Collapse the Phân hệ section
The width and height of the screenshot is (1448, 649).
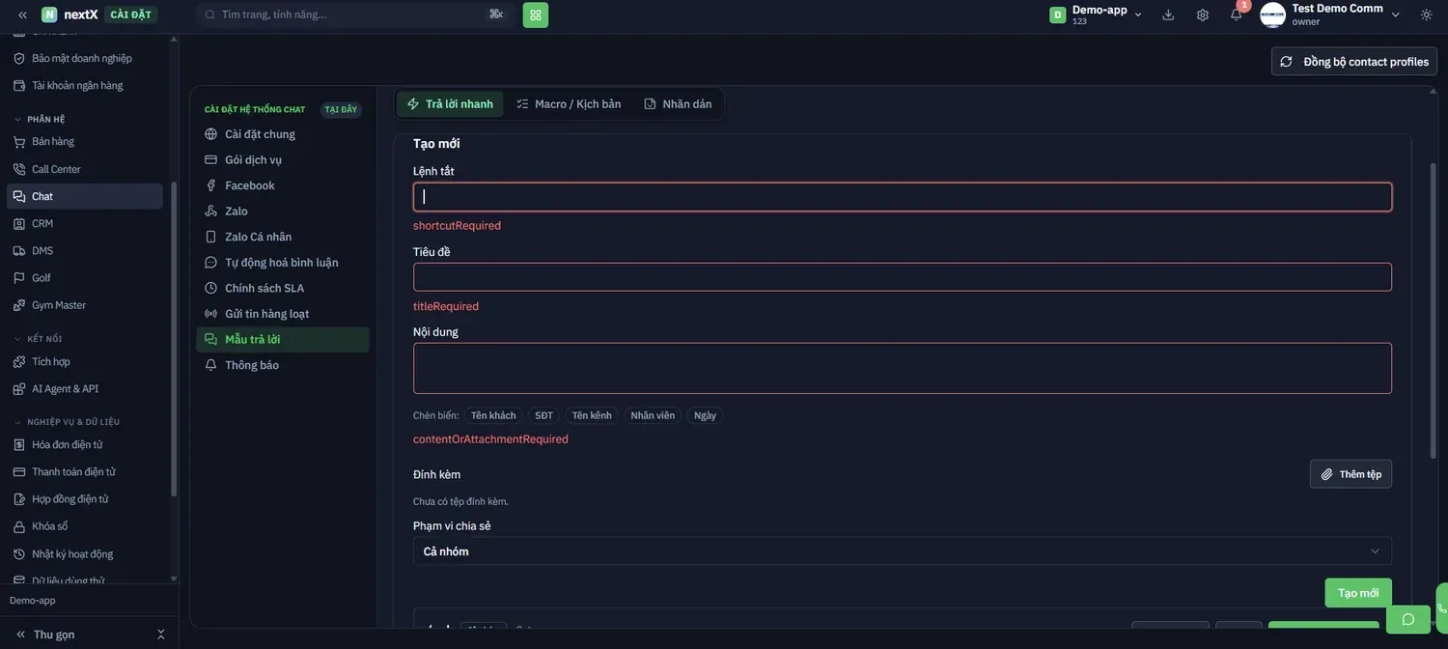[39, 119]
